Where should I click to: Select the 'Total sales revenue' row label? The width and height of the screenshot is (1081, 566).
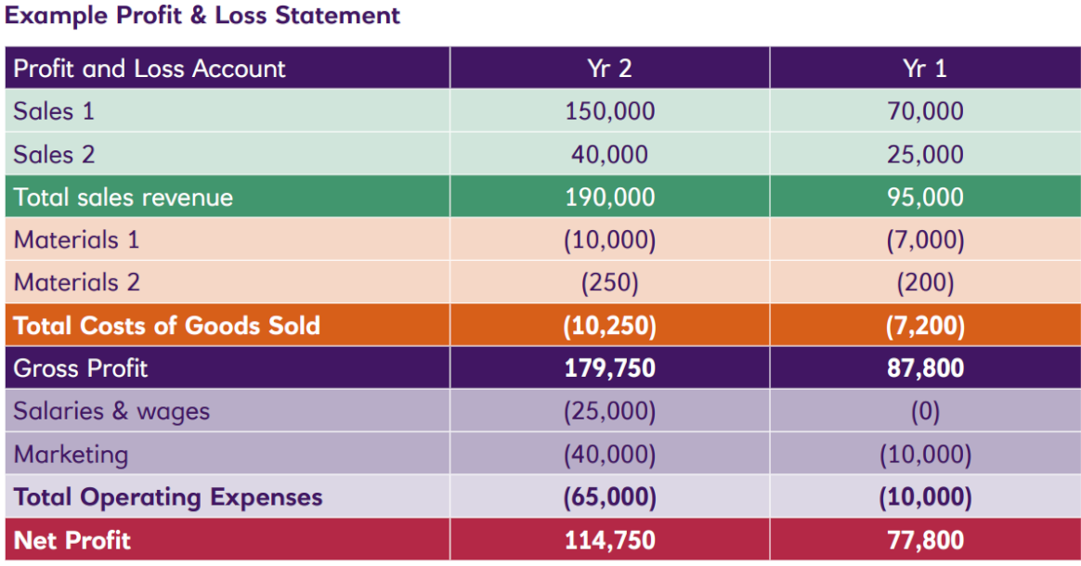point(124,198)
